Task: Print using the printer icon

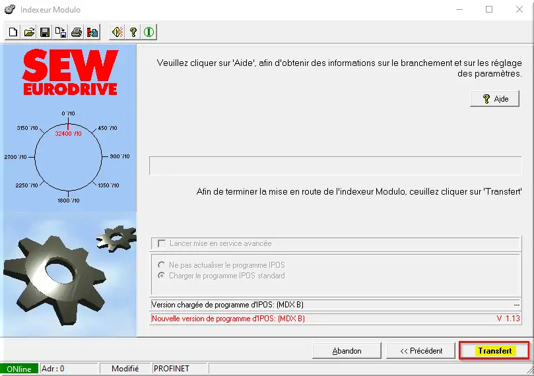Action: point(77,32)
